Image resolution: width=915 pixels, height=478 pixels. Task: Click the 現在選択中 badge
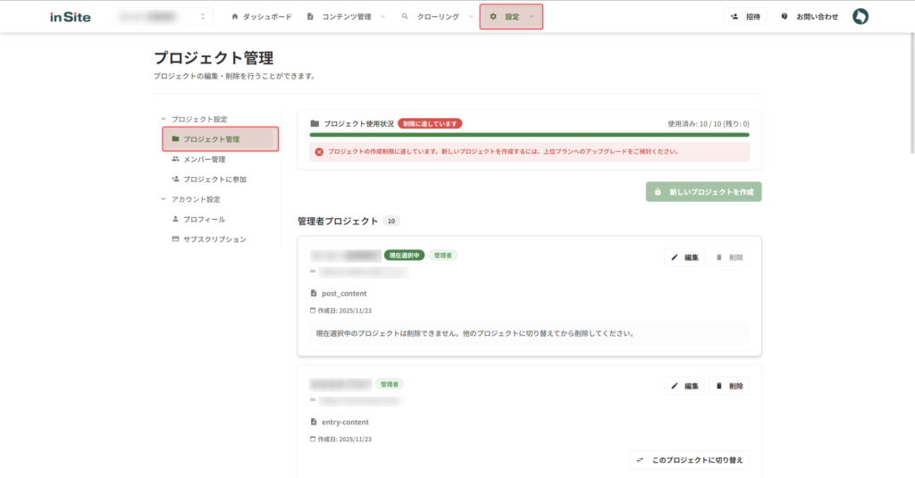coord(405,255)
